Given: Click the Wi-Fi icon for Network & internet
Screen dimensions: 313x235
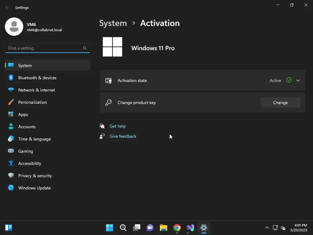Looking at the screenshot, I should [x=11, y=90].
